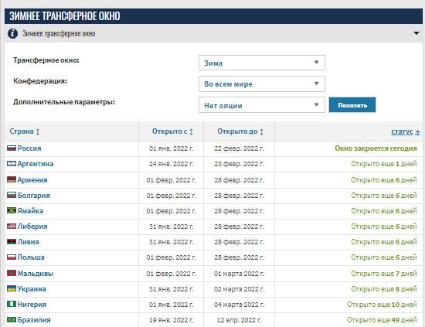This screenshot has height=327, width=425.
Task: Click the status Окно закроется сегодня
Action: tap(376, 148)
